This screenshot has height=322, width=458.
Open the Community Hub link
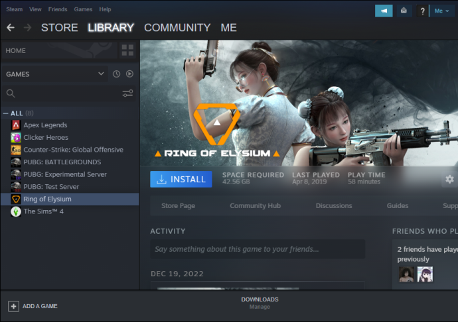255,206
